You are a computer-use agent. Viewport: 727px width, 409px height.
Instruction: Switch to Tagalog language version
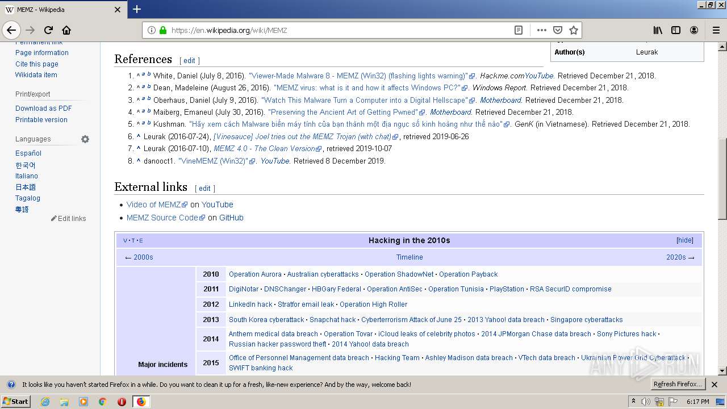point(28,198)
